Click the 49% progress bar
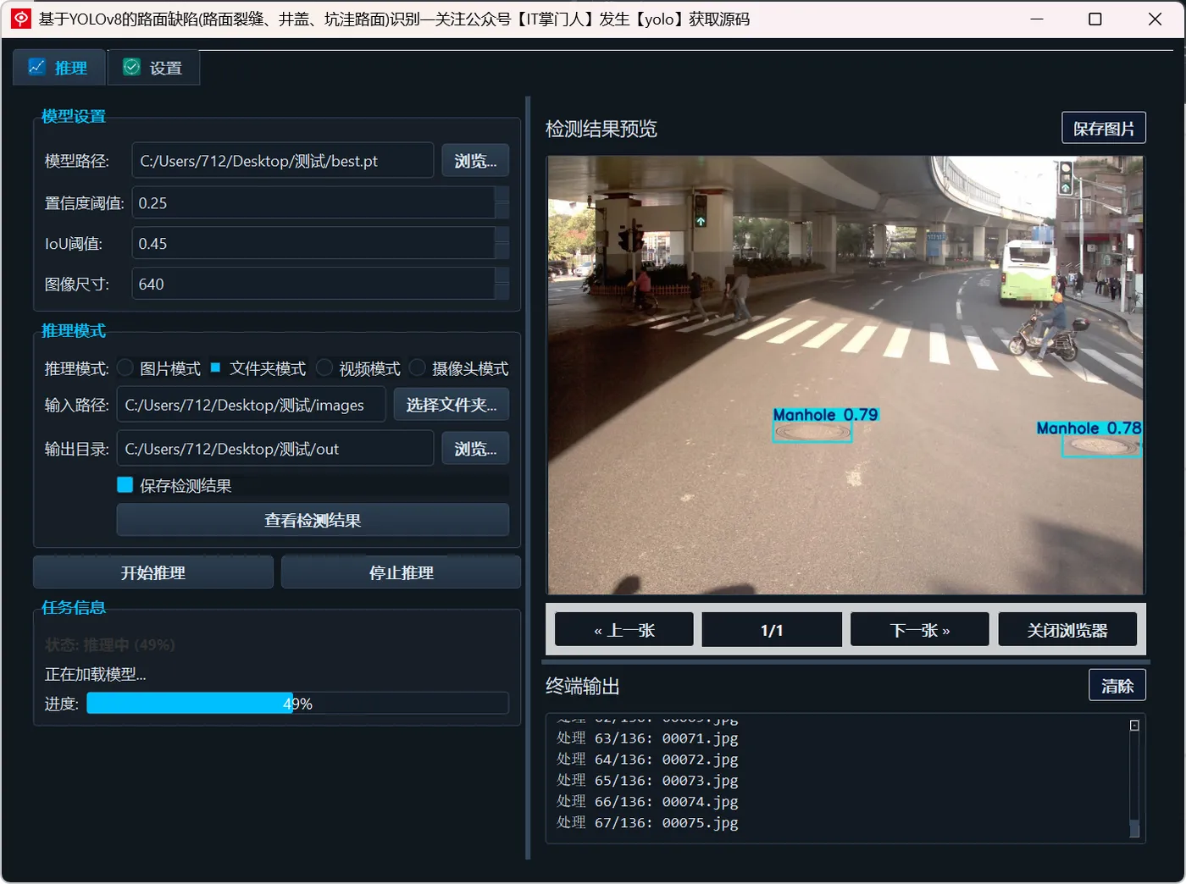The width and height of the screenshot is (1186, 884). [x=297, y=704]
